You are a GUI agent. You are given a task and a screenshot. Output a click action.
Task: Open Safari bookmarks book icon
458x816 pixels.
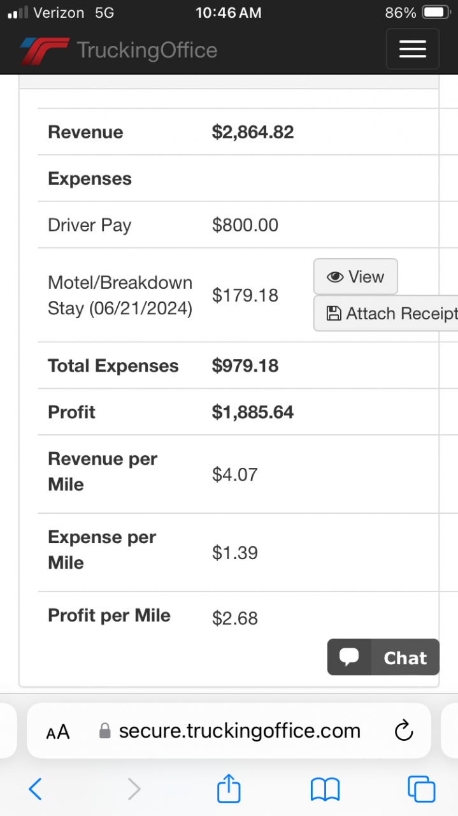(x=325, y=790)
